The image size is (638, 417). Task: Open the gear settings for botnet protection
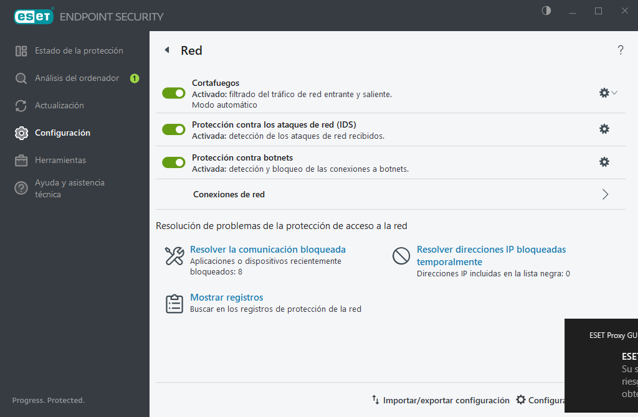coord(604,162)
